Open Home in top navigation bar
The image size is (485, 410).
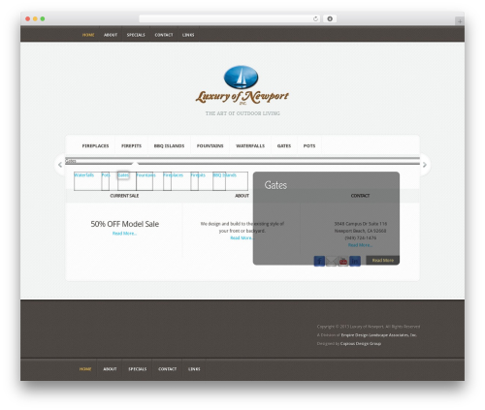(88, 35)
